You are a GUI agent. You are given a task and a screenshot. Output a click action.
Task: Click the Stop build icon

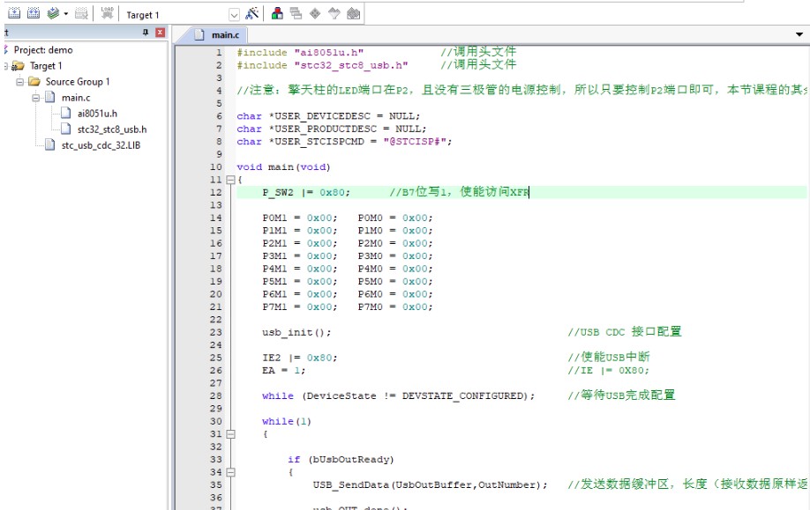[82, 13]
